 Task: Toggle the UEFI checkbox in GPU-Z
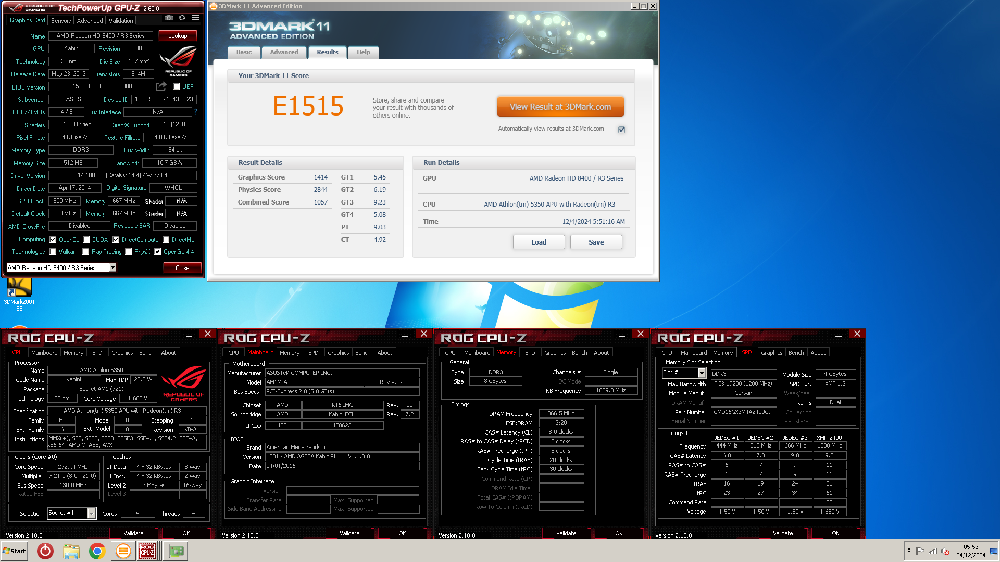[x=177, y=87]
